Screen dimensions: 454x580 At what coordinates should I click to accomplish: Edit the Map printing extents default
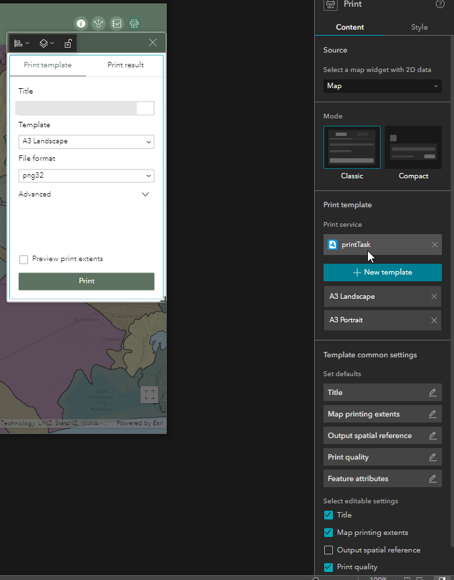pyautogui.click(x=432, y=414)
